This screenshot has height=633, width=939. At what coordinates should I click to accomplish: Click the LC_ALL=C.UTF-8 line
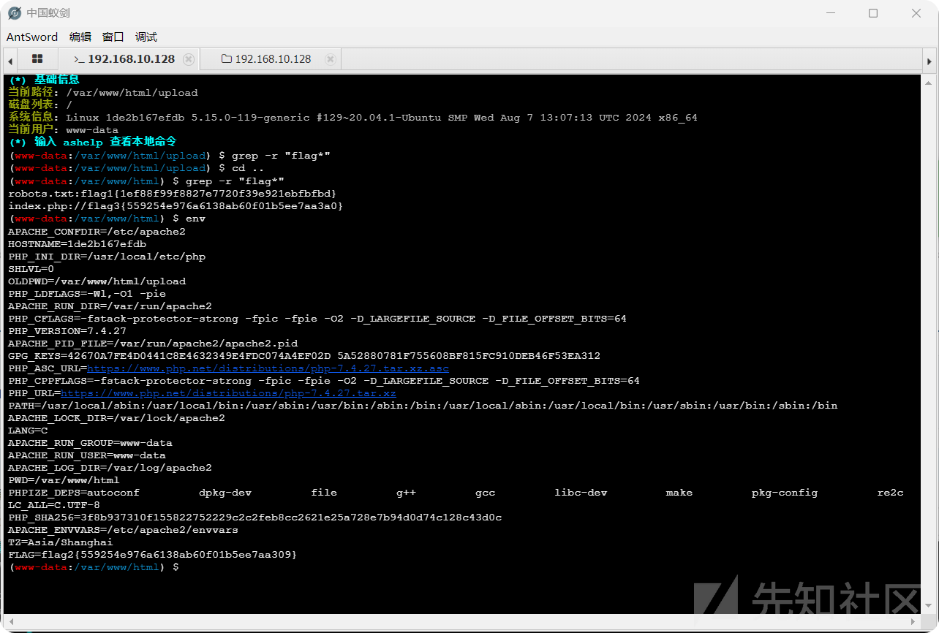[54, 505]
